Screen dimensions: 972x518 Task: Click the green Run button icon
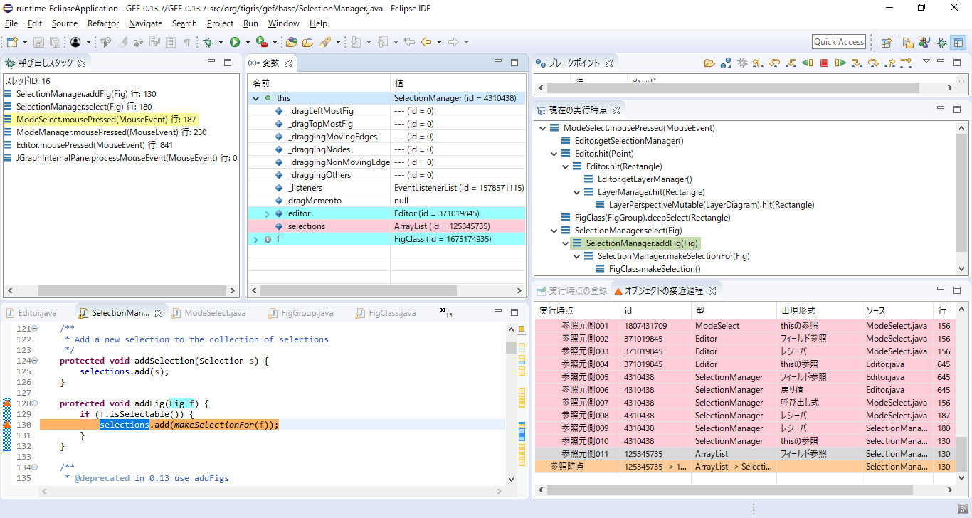(234, 42)
